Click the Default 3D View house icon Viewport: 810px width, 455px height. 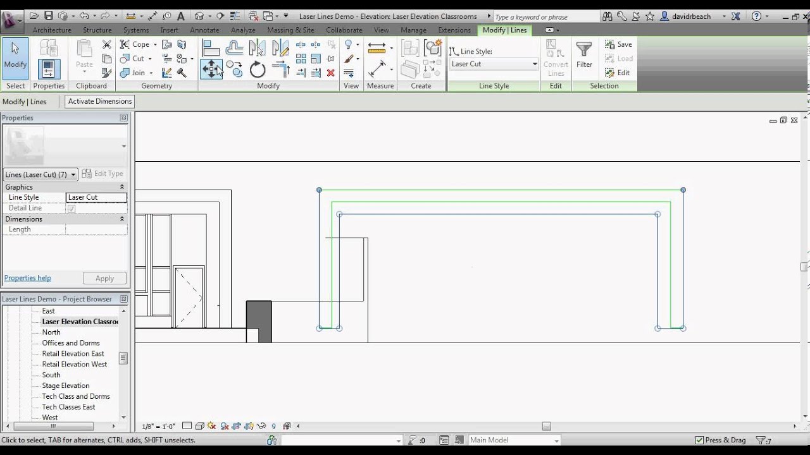pos(199,16)
